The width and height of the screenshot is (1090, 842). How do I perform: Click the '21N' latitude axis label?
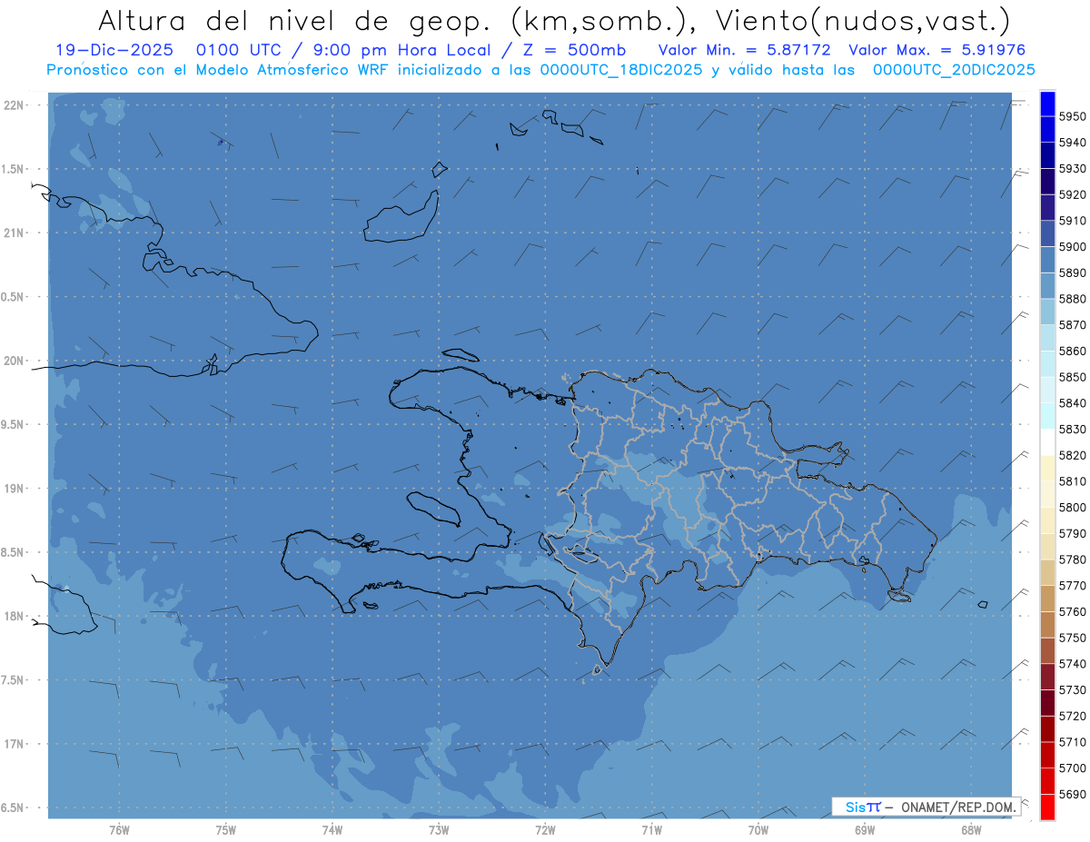13,233
